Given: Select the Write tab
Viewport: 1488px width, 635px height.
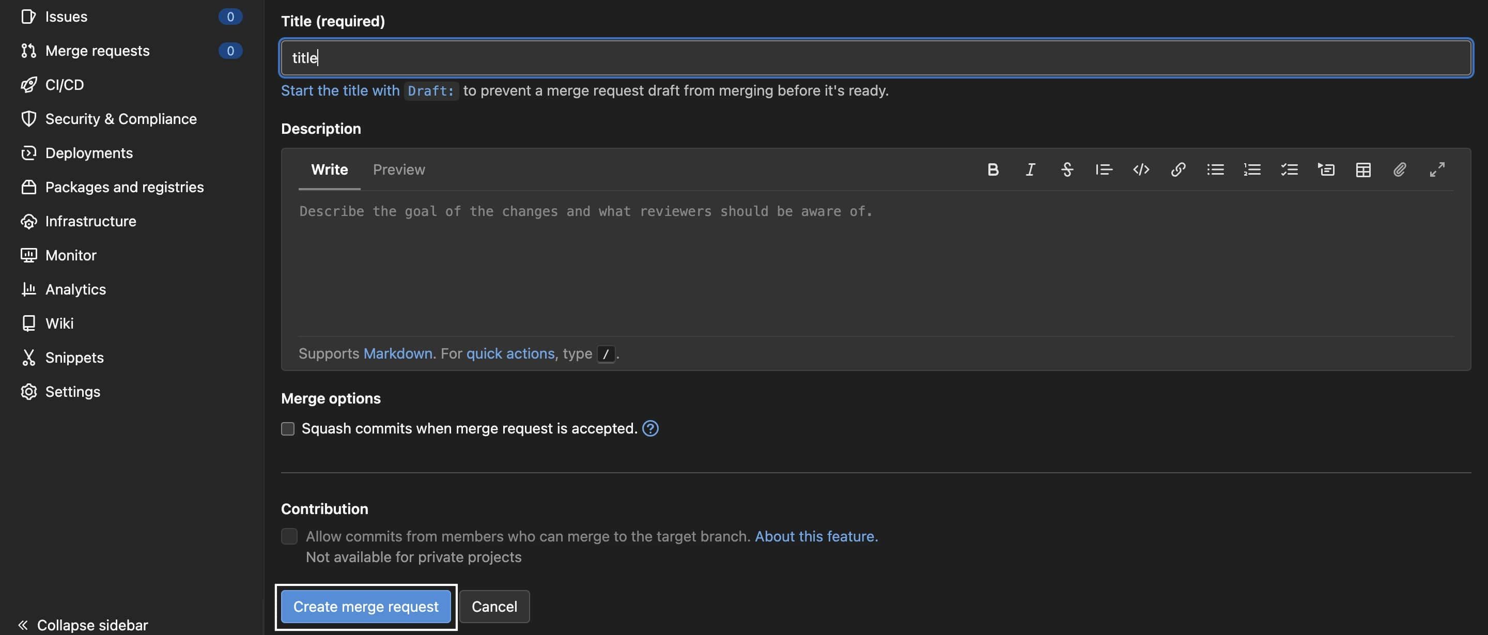Looking at the screenshot, I should [329, 169].
